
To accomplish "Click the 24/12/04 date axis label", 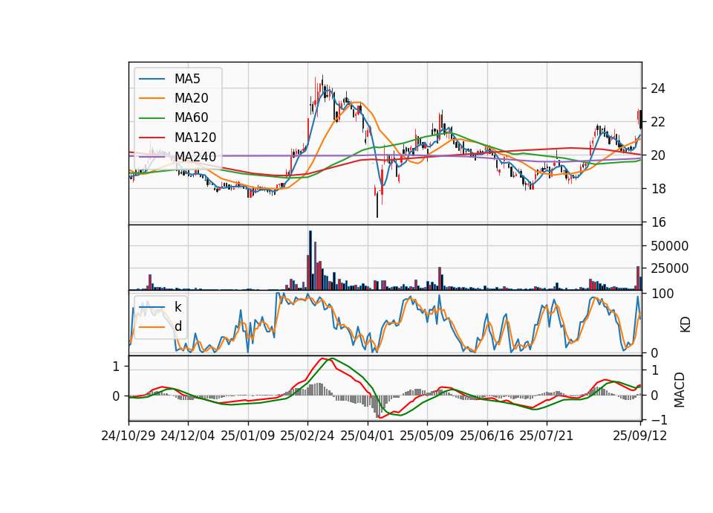I will pos(188,436).
